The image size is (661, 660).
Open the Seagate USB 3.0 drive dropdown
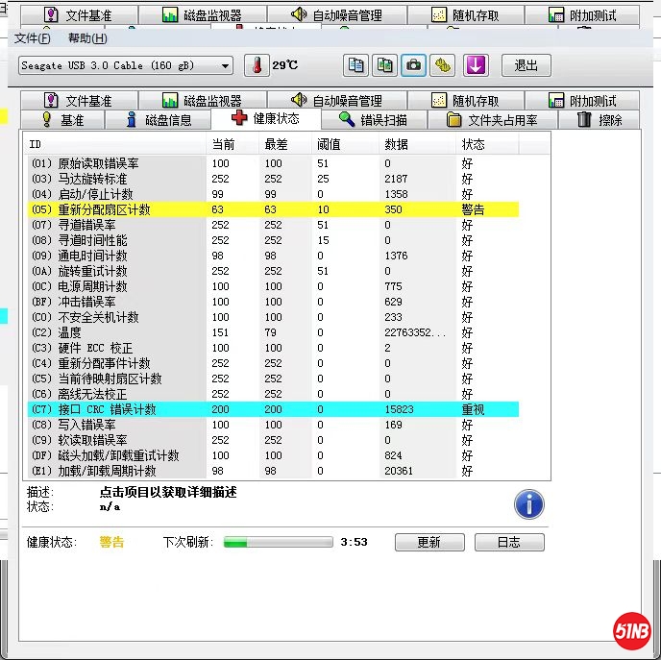coord(126,65)
